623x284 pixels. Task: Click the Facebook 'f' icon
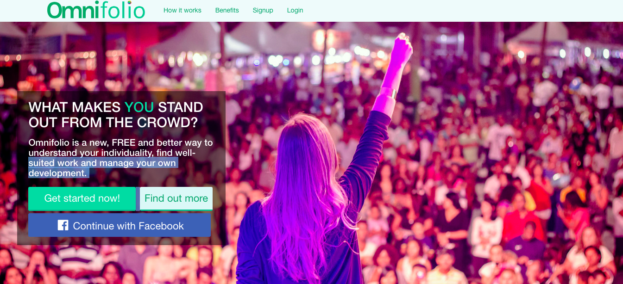pos(63,225)
